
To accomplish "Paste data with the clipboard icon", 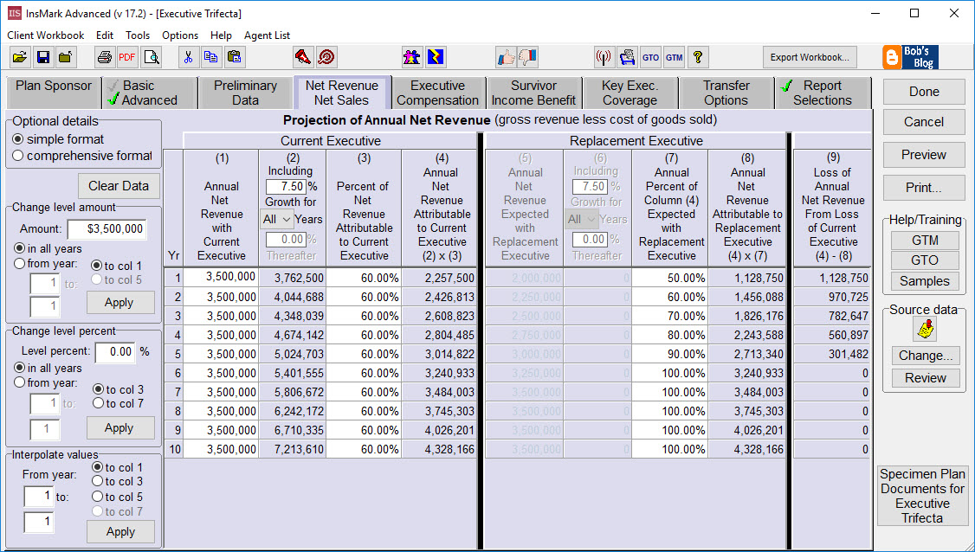I will point(234,57).
